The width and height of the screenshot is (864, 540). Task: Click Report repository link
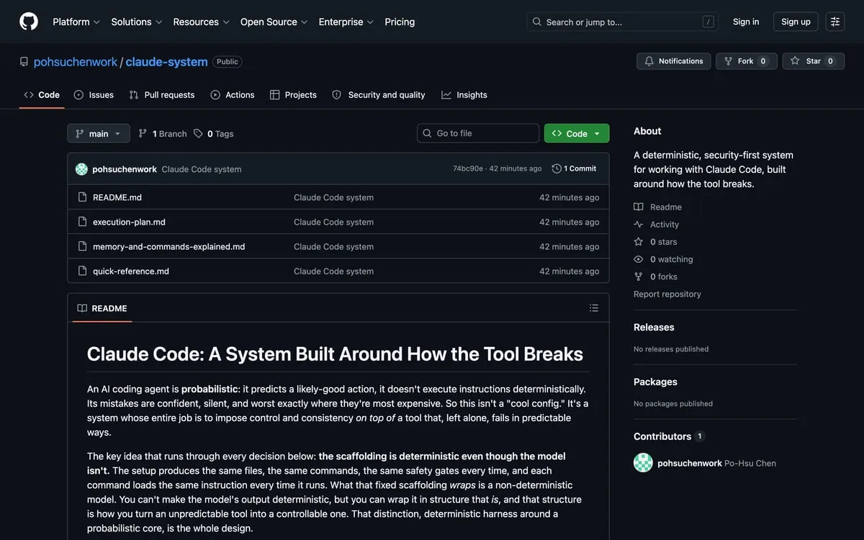(x=667, y=294)
